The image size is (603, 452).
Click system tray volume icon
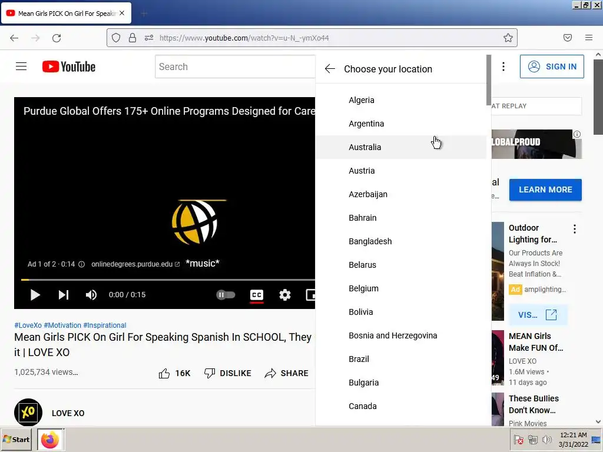546,439
